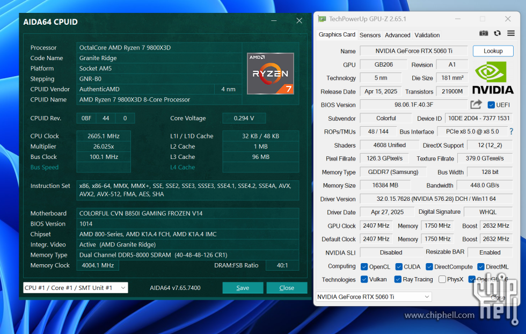Click the Memory Type value 'GDDR7 (Samsung)'

coord(393,172)
